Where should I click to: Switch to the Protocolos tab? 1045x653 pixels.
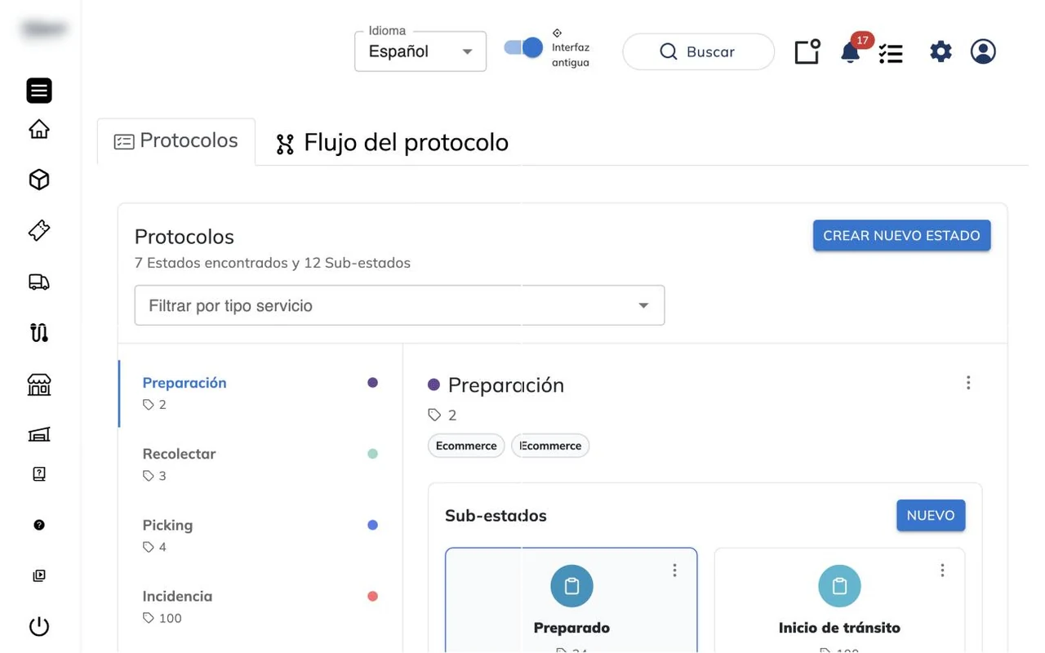(176, 141)
